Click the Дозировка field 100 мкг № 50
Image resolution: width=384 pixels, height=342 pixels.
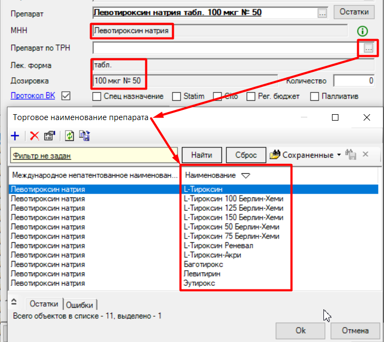(185, 80)
